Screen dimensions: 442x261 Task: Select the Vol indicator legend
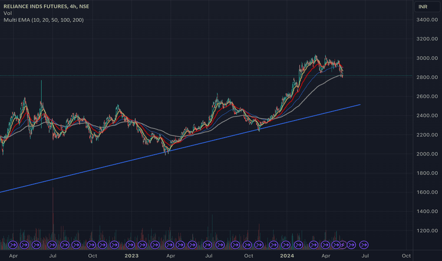coord(8,13)
